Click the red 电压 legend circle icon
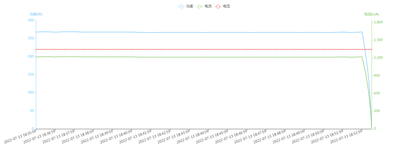393x148 pixels. tap(218, 6)
